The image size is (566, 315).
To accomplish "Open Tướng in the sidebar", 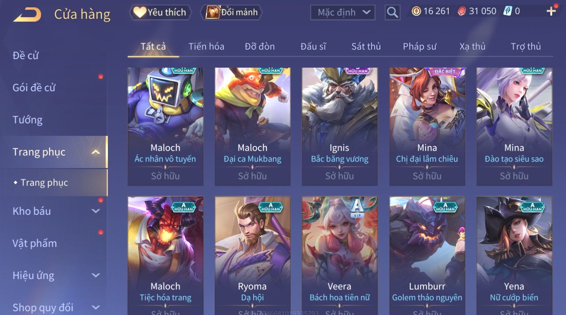I will (27, 120).
